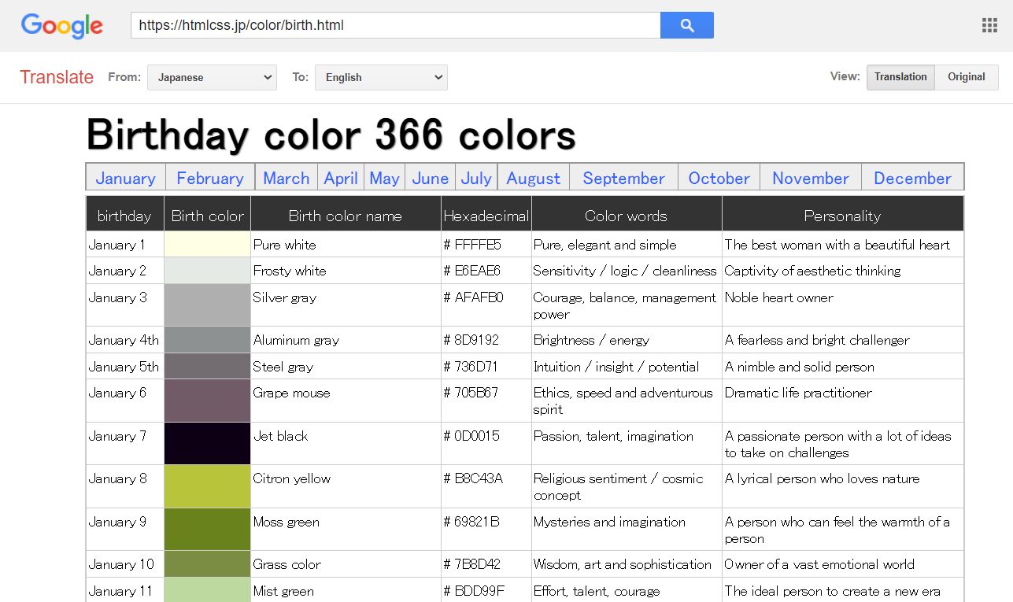Viewport: 1013px width, 602px height.
Task: Go to the August month page
Action: (533, 178)
